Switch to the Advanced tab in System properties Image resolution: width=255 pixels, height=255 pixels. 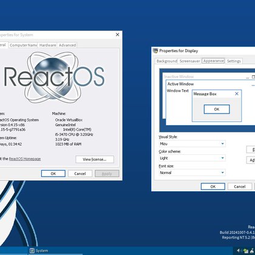pos(67,45)
